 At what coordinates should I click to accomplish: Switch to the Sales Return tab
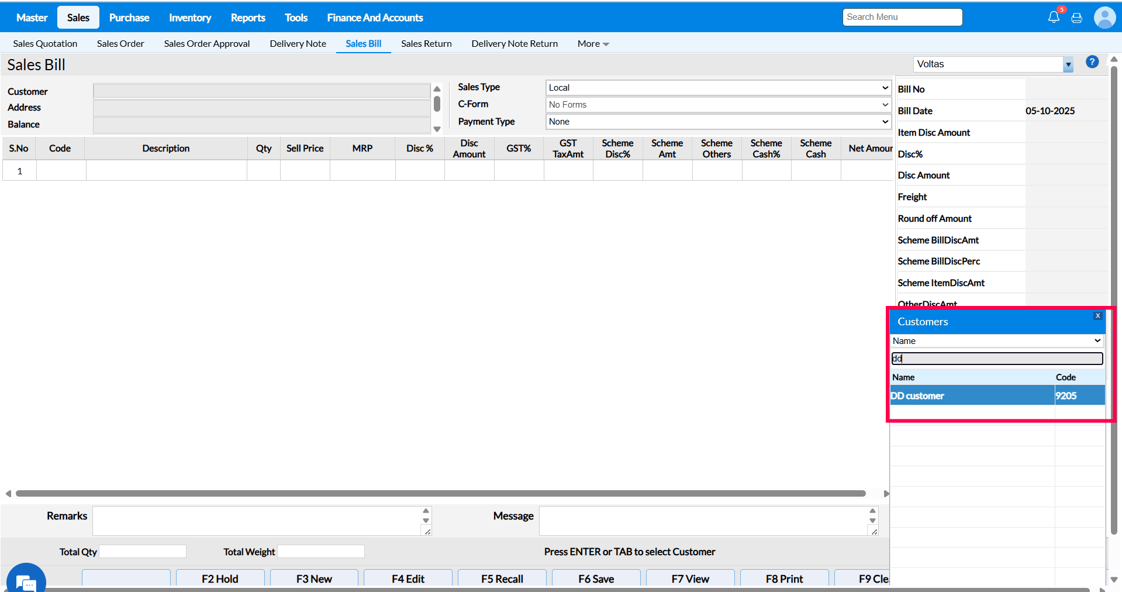tap(426, 44)
